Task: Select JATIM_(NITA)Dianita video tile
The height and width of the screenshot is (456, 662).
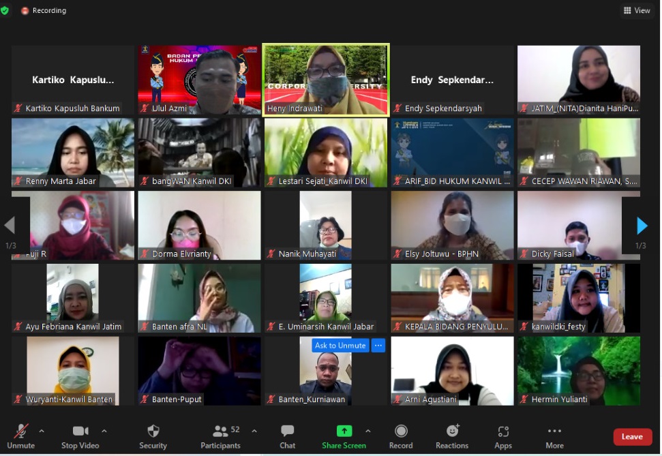Action: 579,80
